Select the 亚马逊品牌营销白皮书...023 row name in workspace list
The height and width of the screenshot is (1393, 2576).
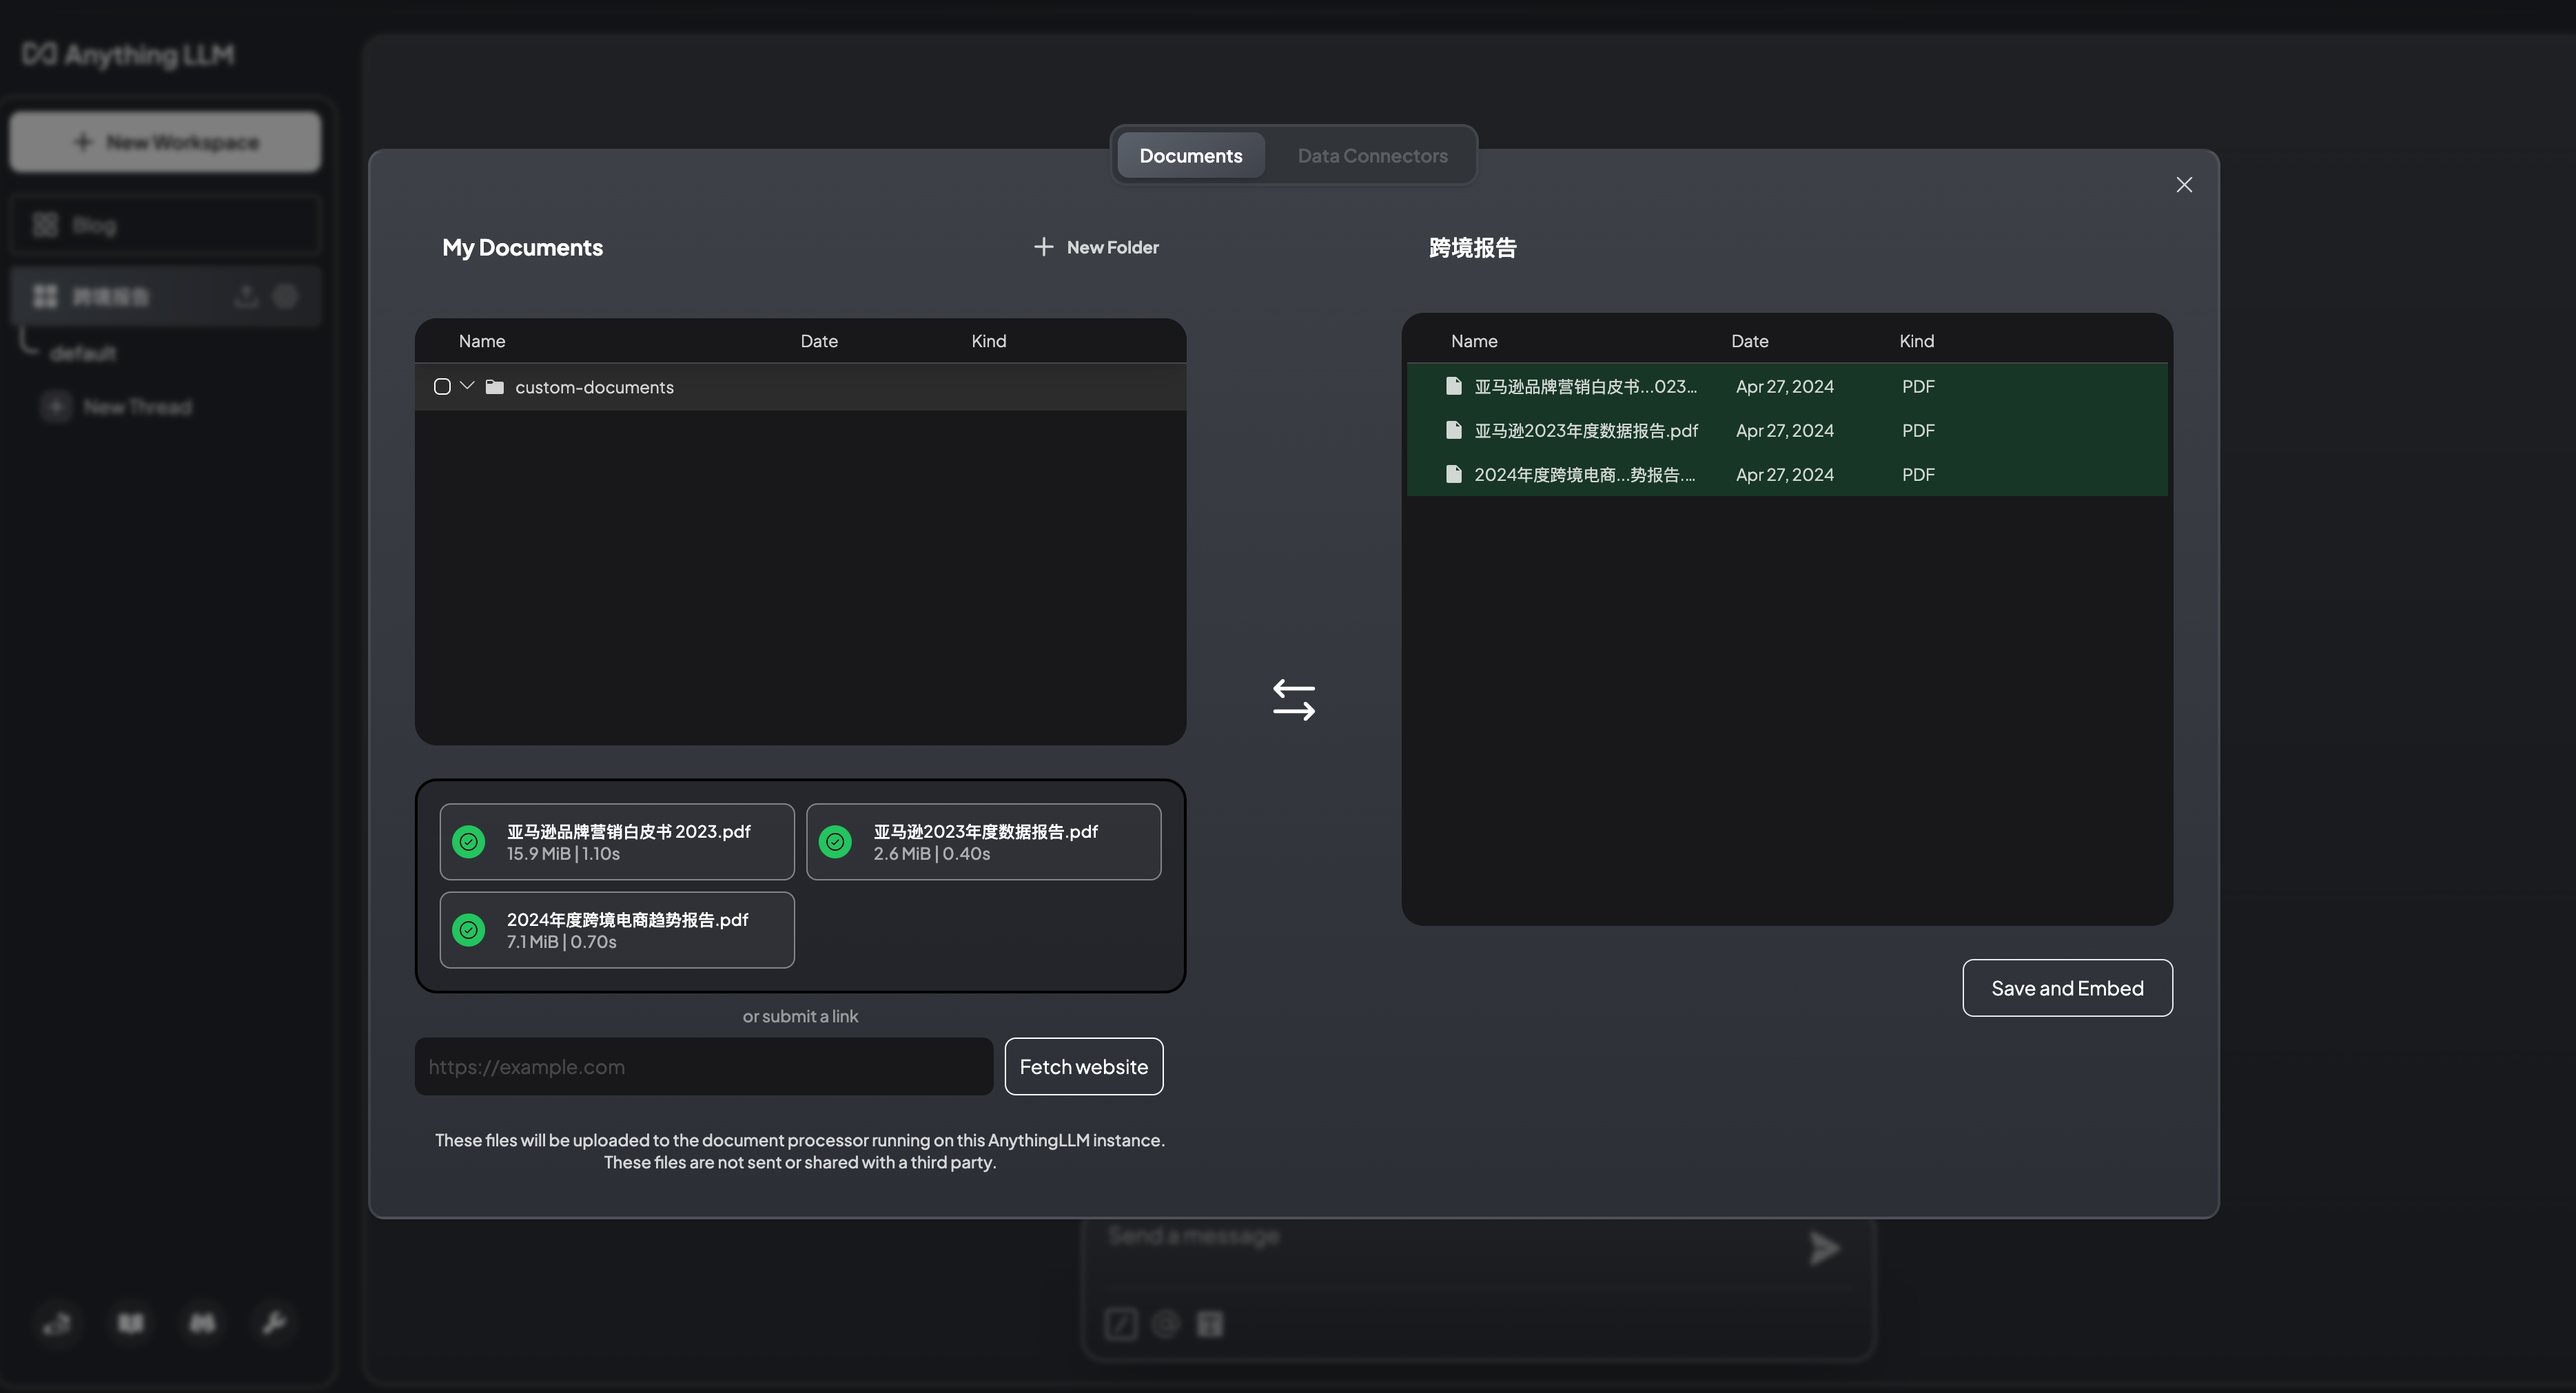coord(1585,386)
